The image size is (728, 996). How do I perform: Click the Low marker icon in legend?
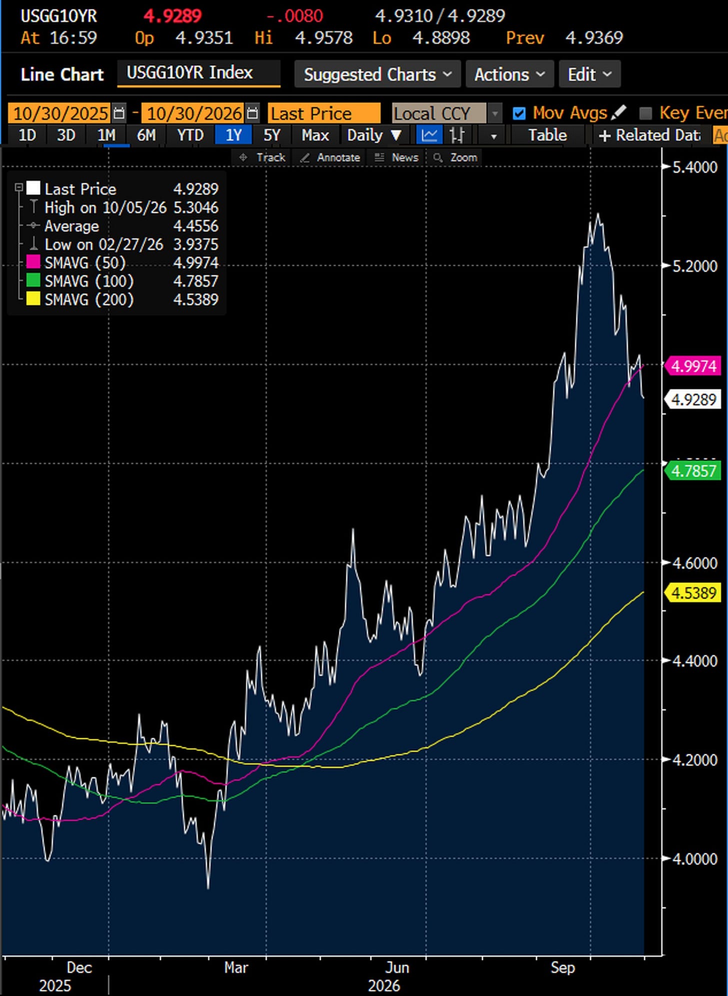pos(33,244)
